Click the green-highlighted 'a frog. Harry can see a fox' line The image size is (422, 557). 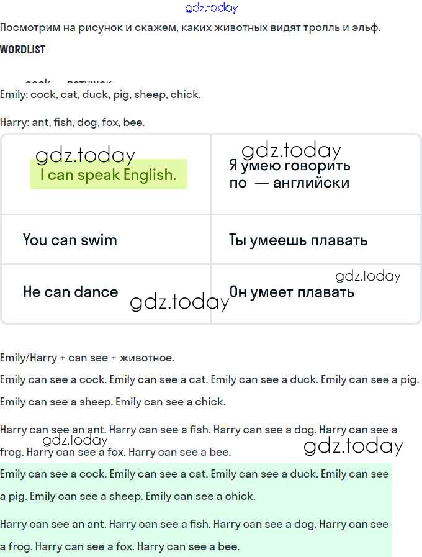(120, 547)
